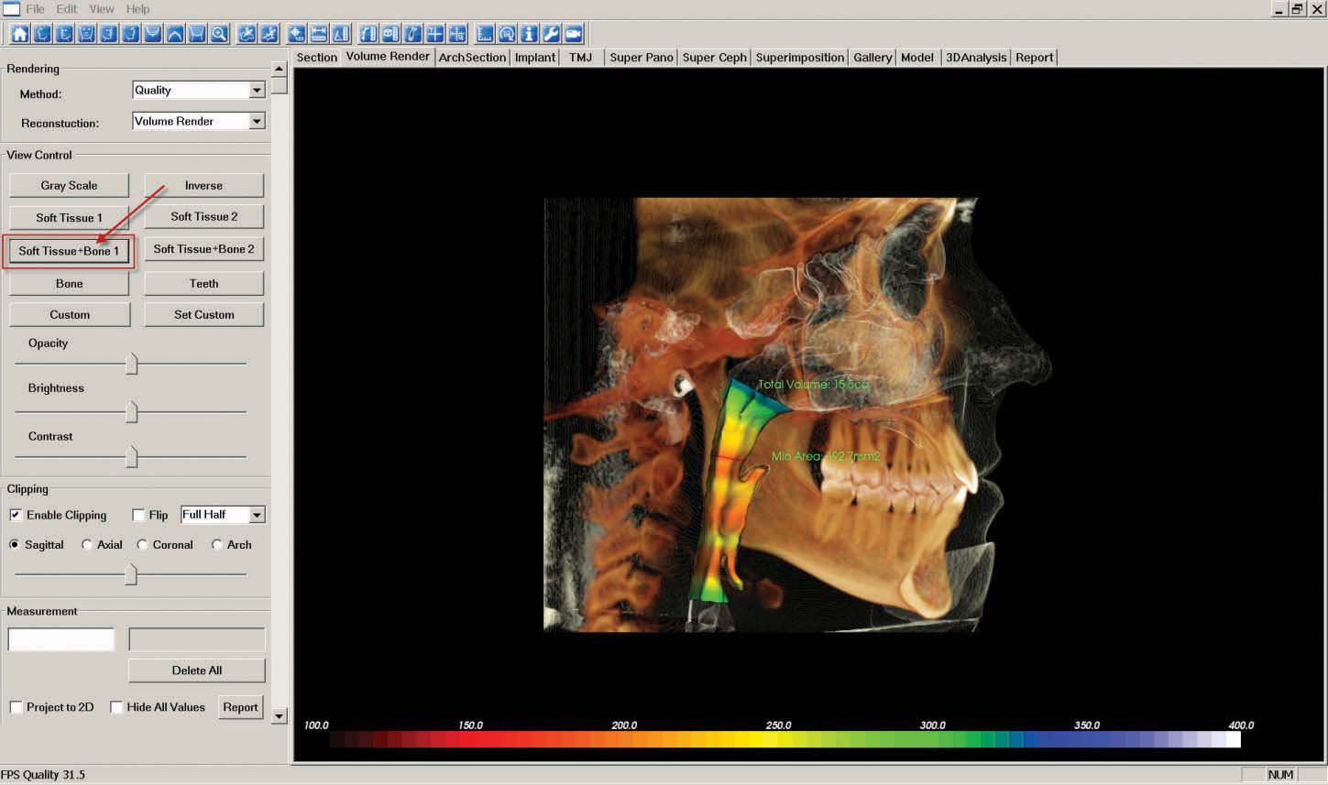Enable the Hide All Values checkbox
The image size is (1328, 785).
click(116, 707)
